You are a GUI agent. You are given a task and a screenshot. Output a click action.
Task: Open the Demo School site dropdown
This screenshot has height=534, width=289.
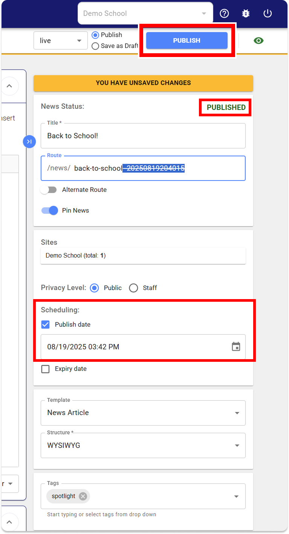[145, 14]
